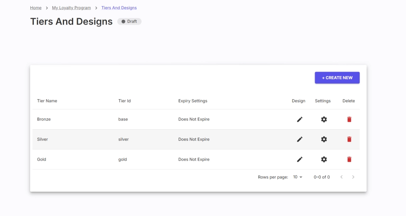Click the Settings column header
Image resolution: width=406 pixels, height=216 pixels.
[x=322, y=101]
